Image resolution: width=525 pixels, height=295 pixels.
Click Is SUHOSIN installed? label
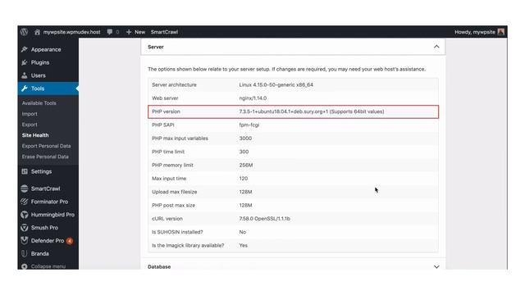tap(177, 232)
